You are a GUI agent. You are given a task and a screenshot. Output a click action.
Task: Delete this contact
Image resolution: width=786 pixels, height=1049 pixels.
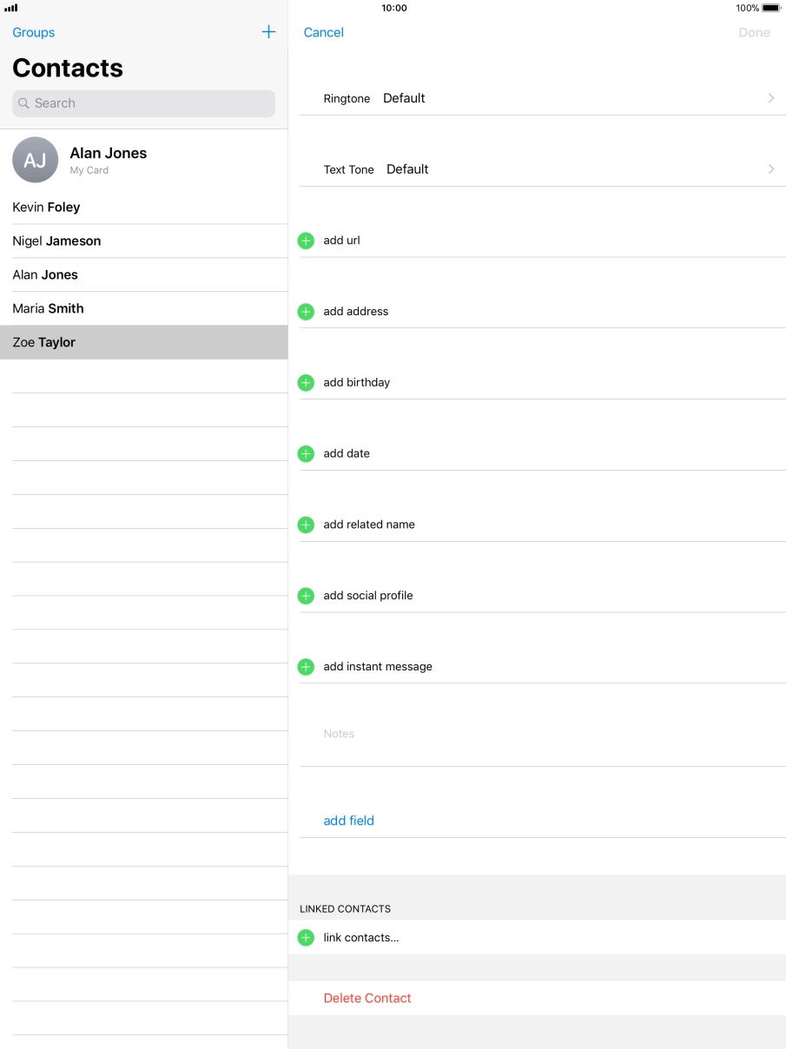pos(367,998)
